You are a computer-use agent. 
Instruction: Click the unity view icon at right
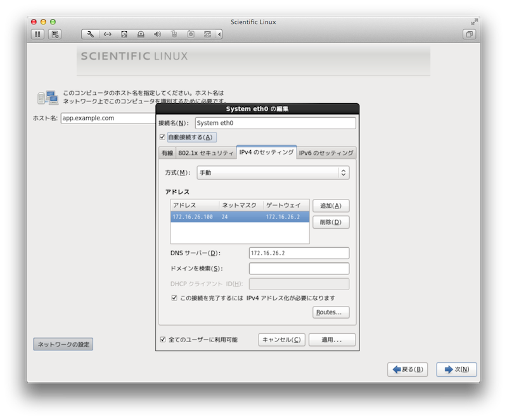click(x=470, y=34)
